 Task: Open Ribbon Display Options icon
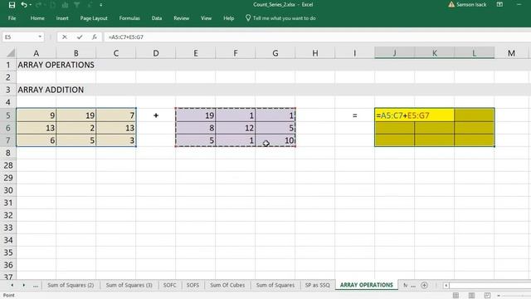(499, 4)
